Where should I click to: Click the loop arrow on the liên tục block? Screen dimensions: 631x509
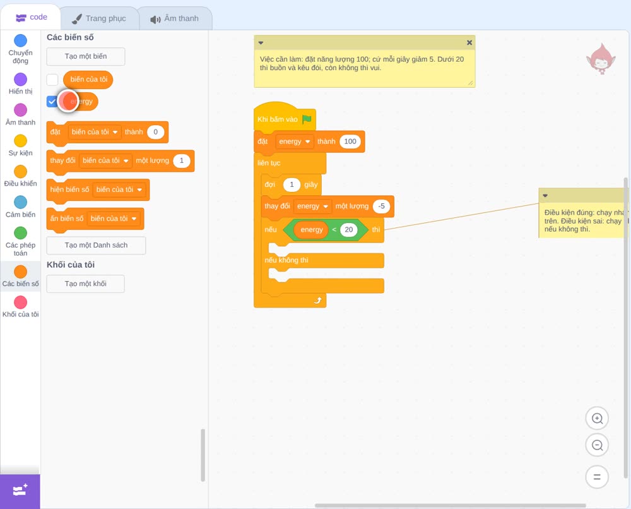tap(318, 300)
